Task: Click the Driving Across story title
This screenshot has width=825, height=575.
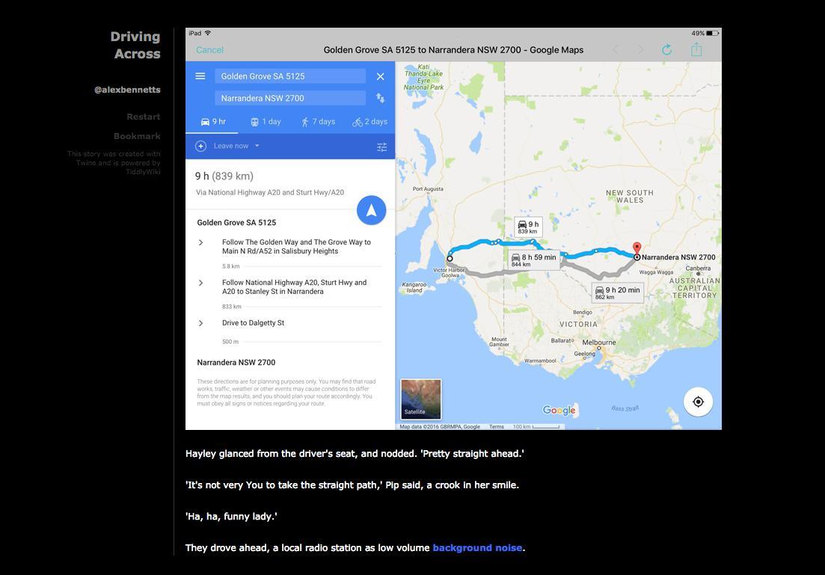Action: [137, 46]
